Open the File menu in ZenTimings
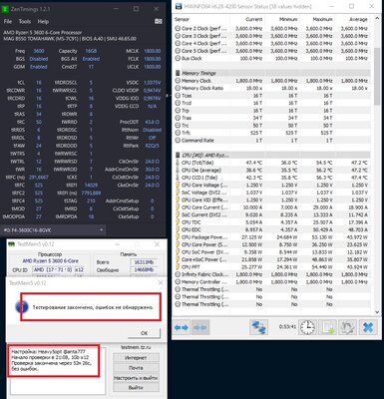 click(8, 21)
